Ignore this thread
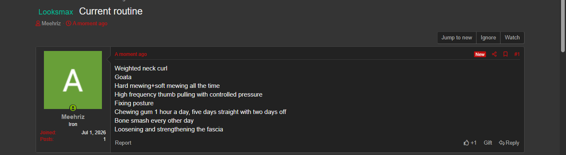Viewport: 566px width, 155px height. [x=488, y=38]
